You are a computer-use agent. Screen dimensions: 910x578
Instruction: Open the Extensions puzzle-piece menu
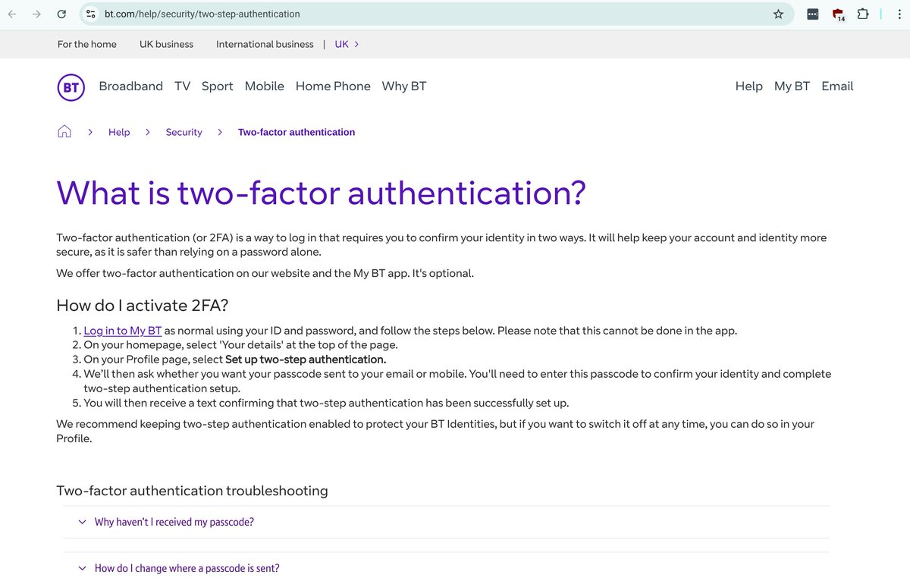tap(862, 14)
